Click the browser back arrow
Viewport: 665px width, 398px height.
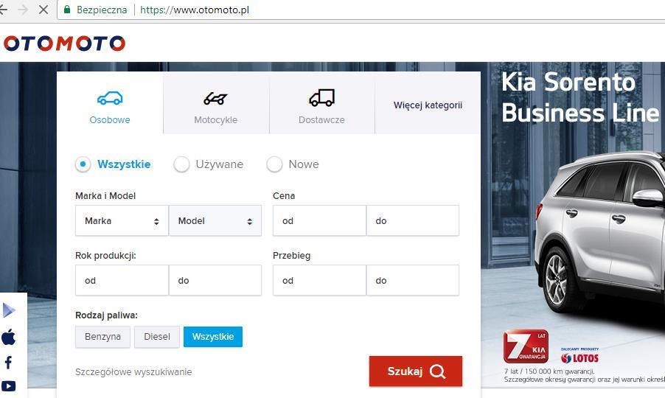pos(3,10)
